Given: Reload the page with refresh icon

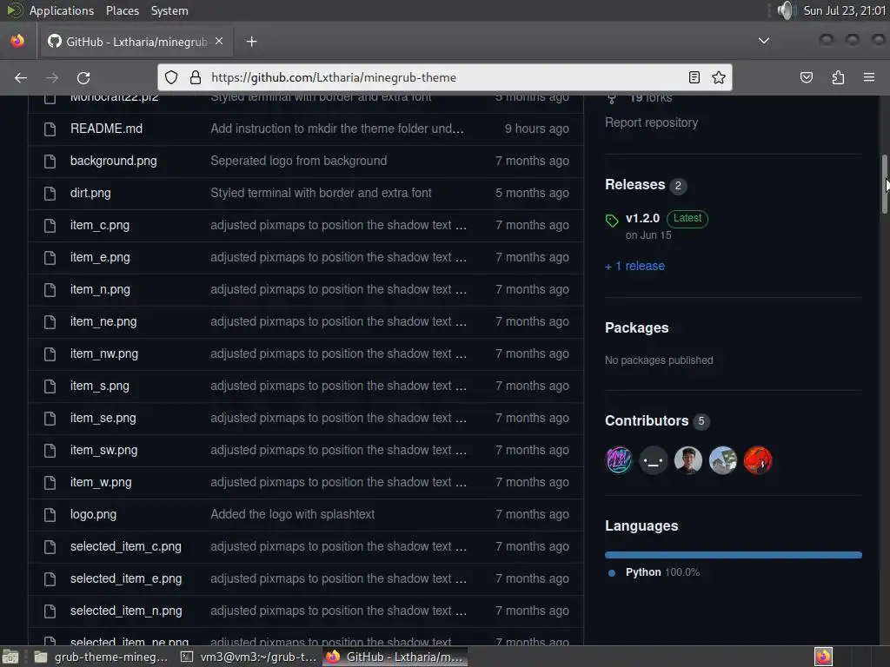Looking at the screenshot, I should (x=83, y=77).
